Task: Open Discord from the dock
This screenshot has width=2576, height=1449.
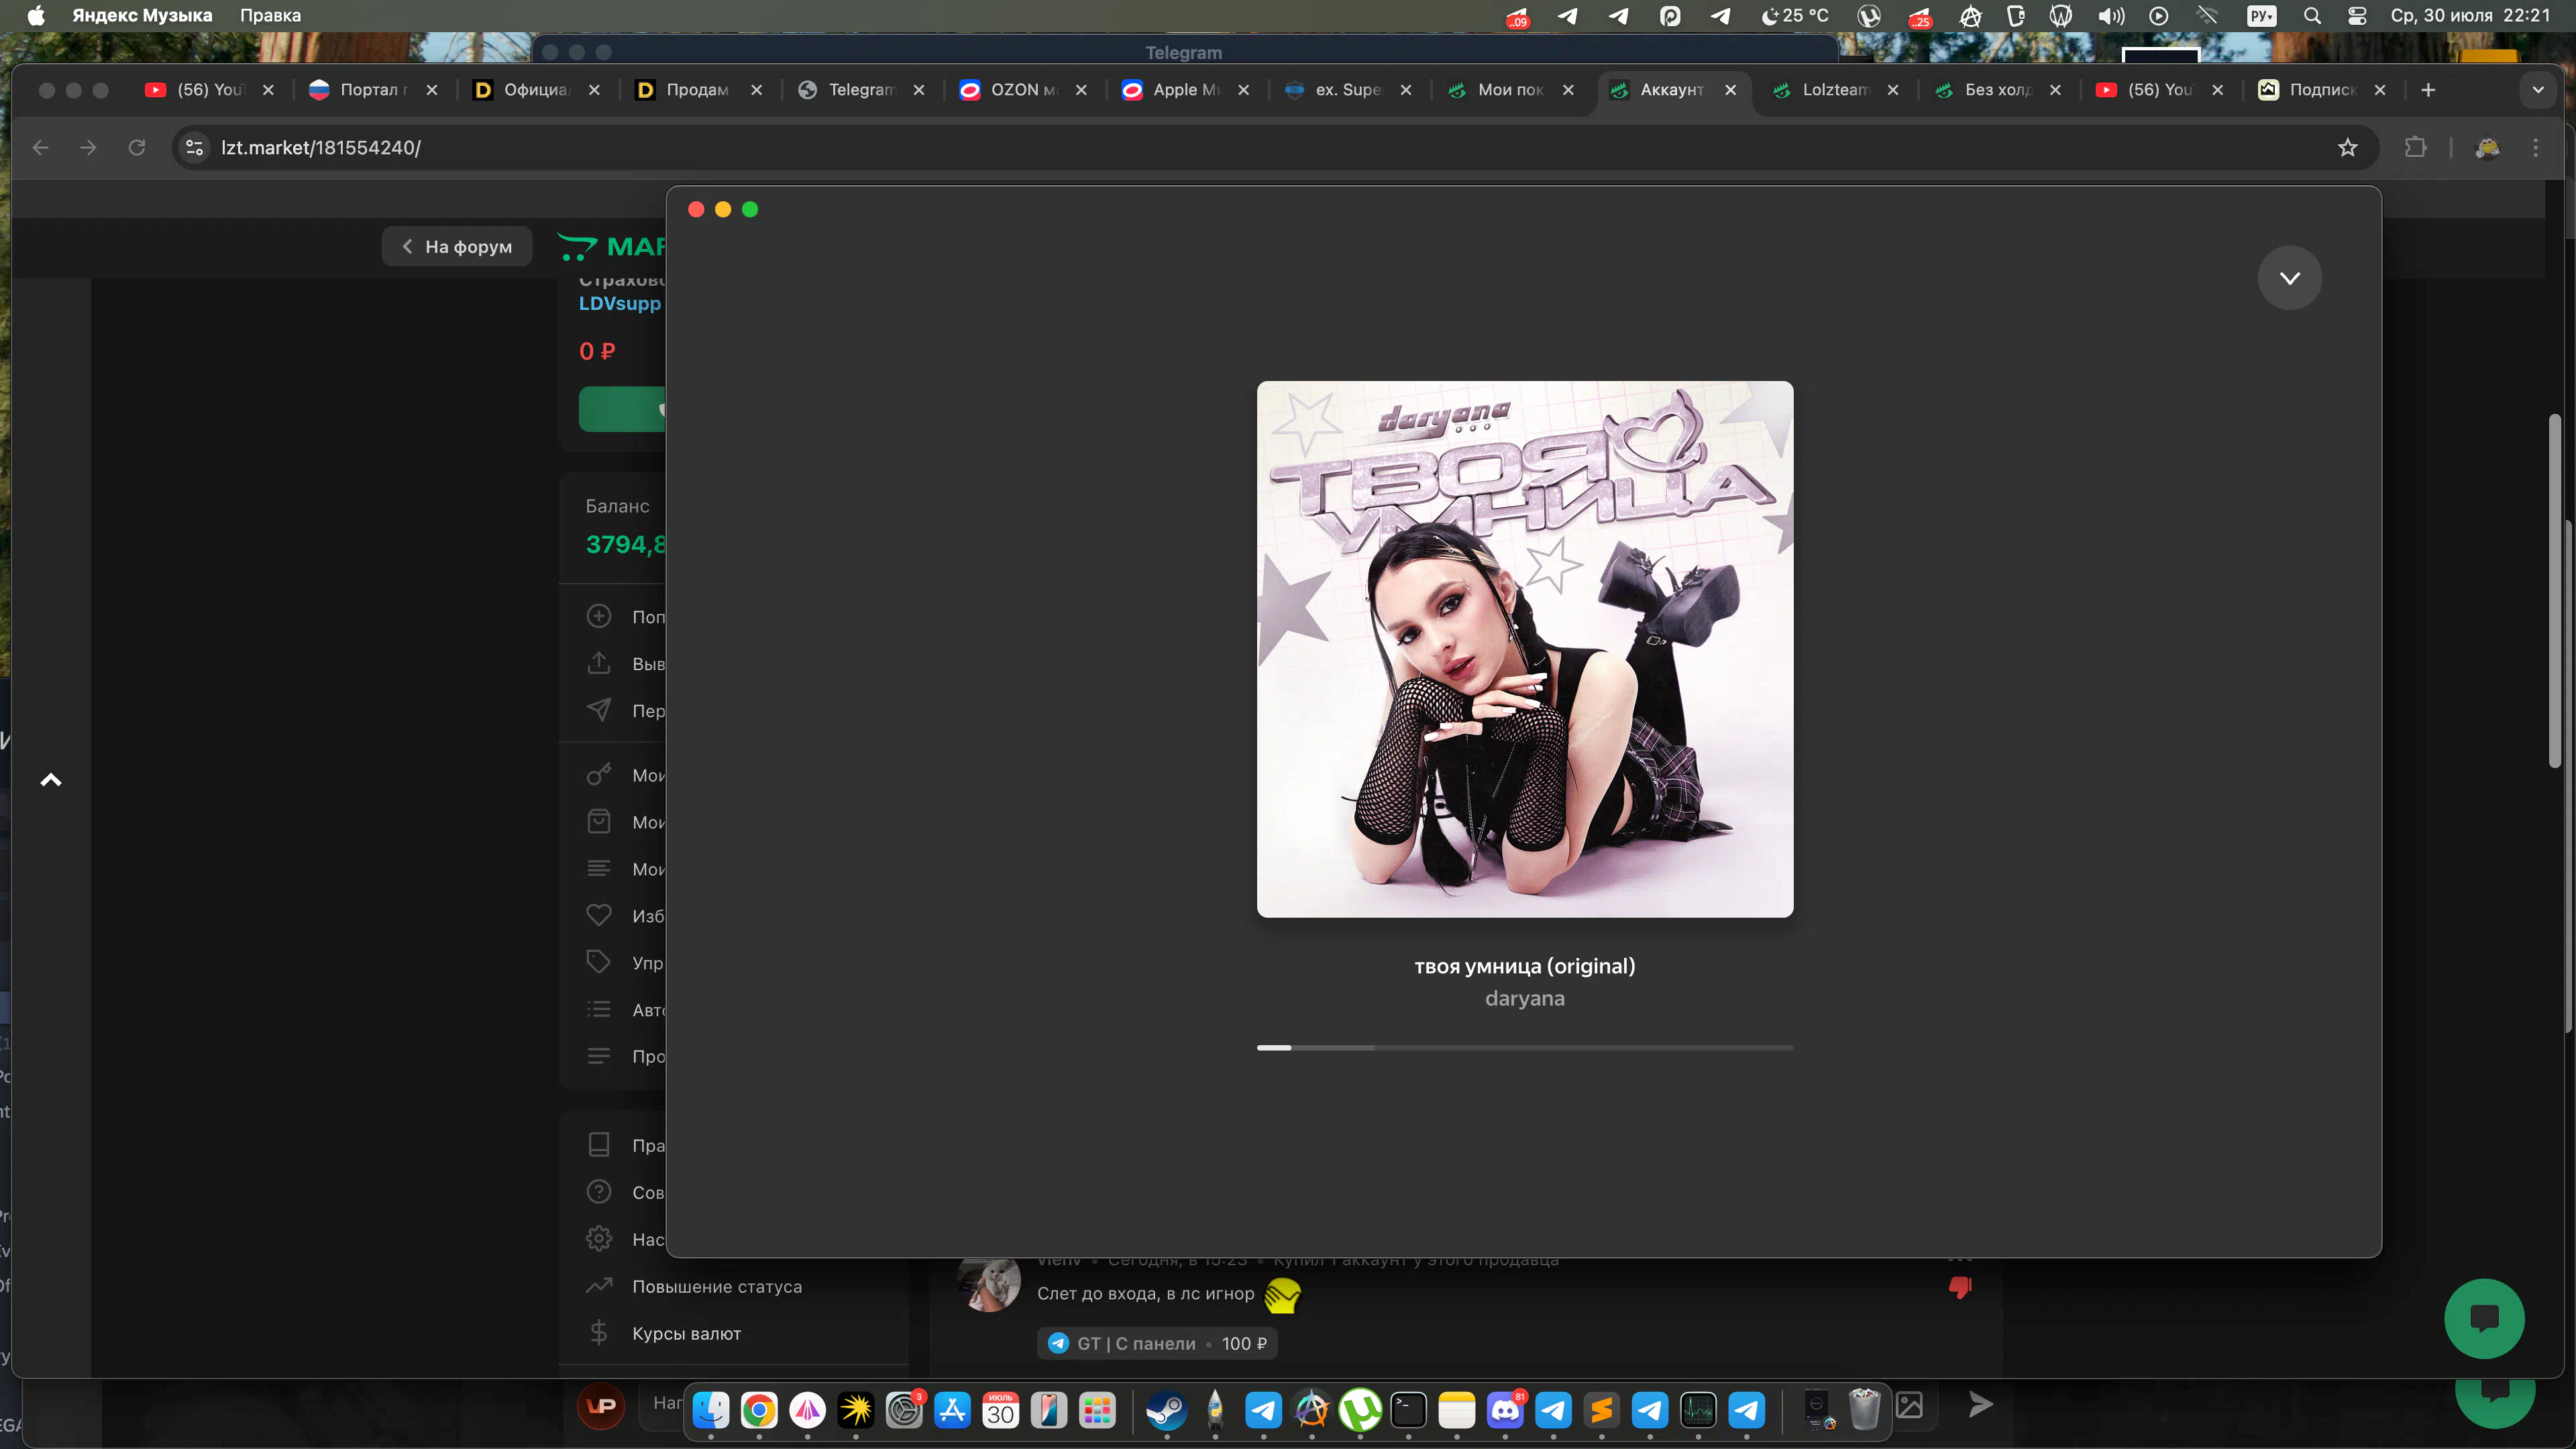Action: (1505, 1410)
